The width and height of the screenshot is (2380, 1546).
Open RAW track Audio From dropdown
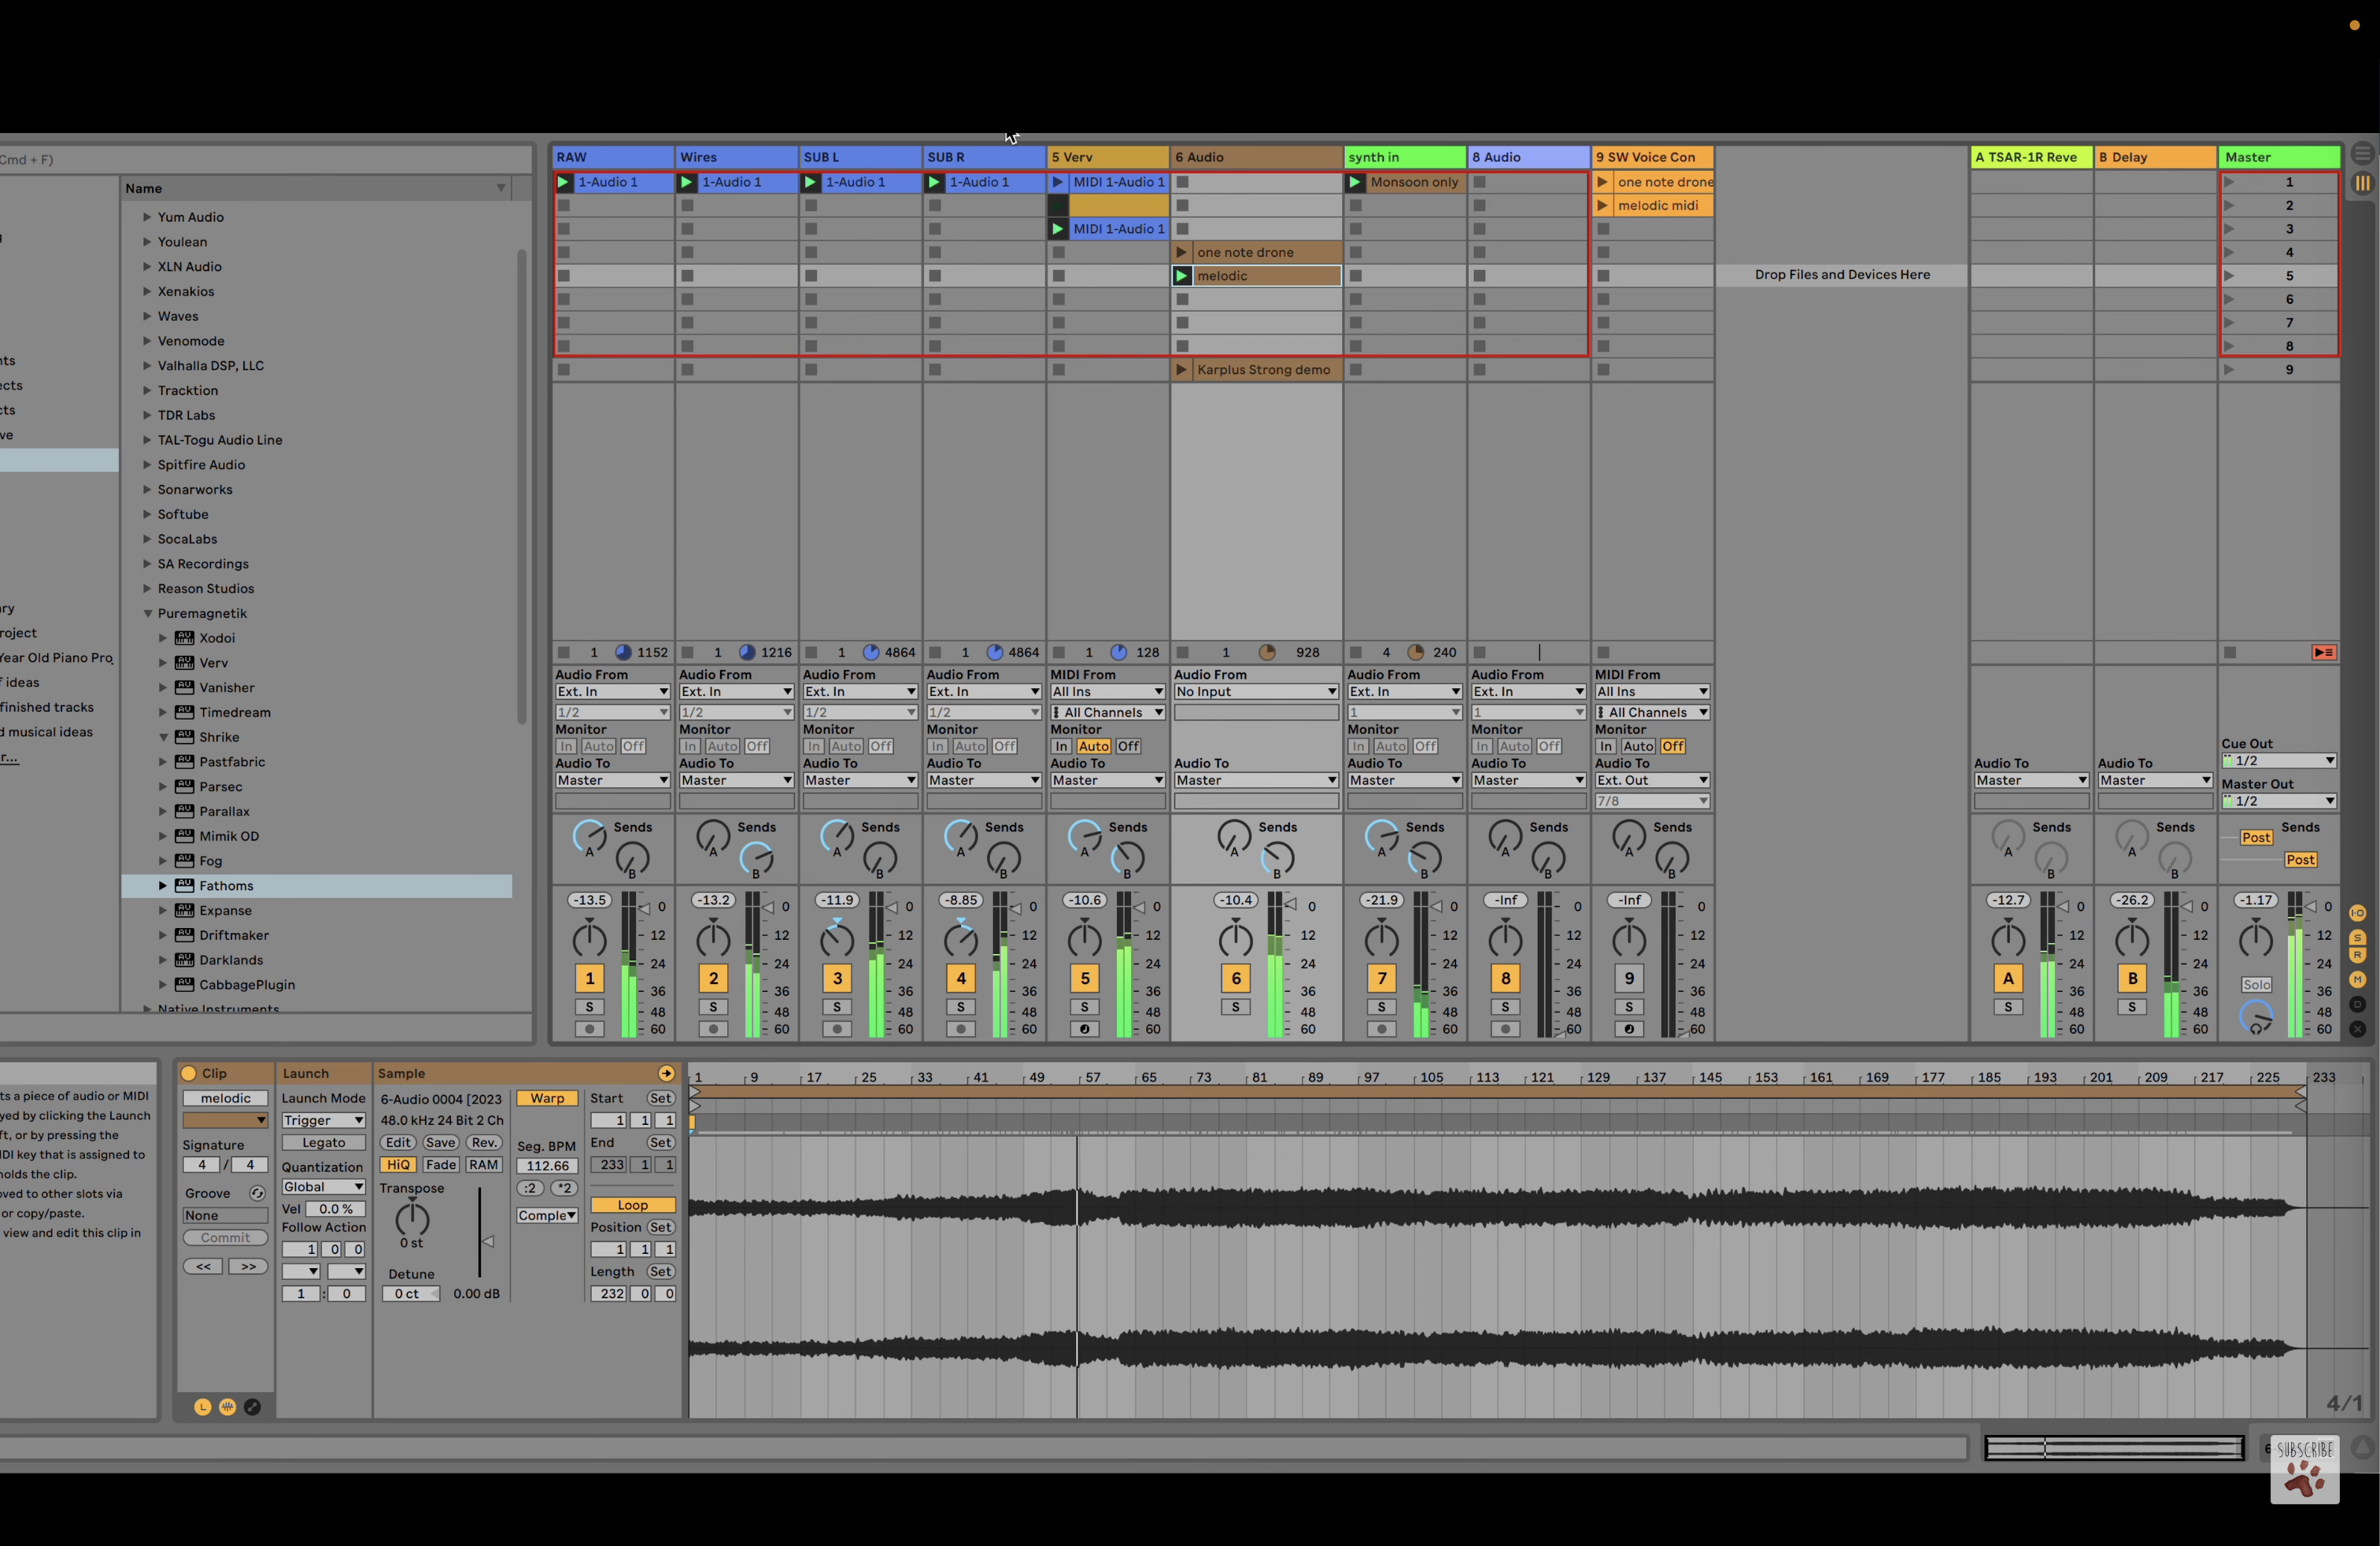click(612, 692)
